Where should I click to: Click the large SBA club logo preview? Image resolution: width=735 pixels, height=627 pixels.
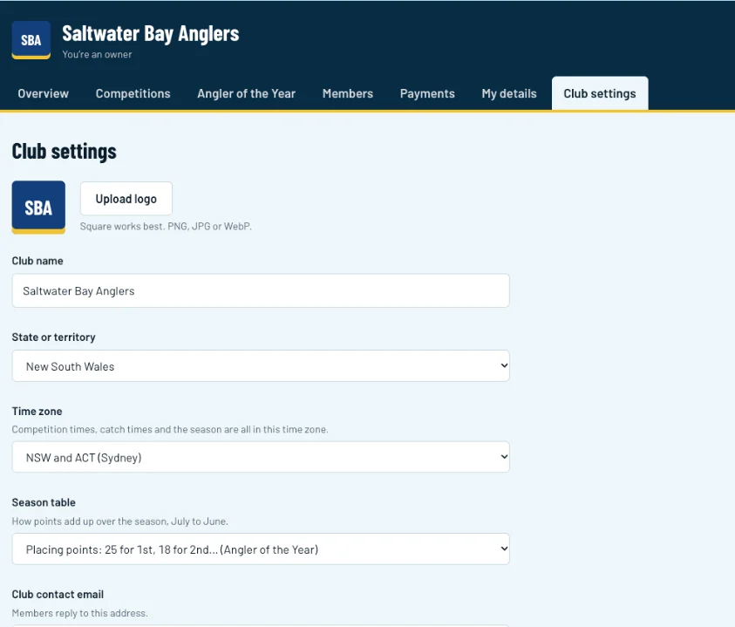(x=38, y=208)
